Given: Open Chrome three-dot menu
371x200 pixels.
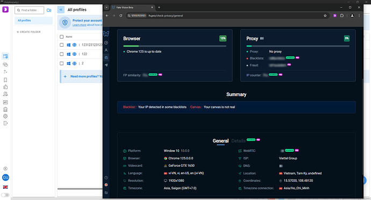Looking at the screenshot, I should [x=359, y=16].
